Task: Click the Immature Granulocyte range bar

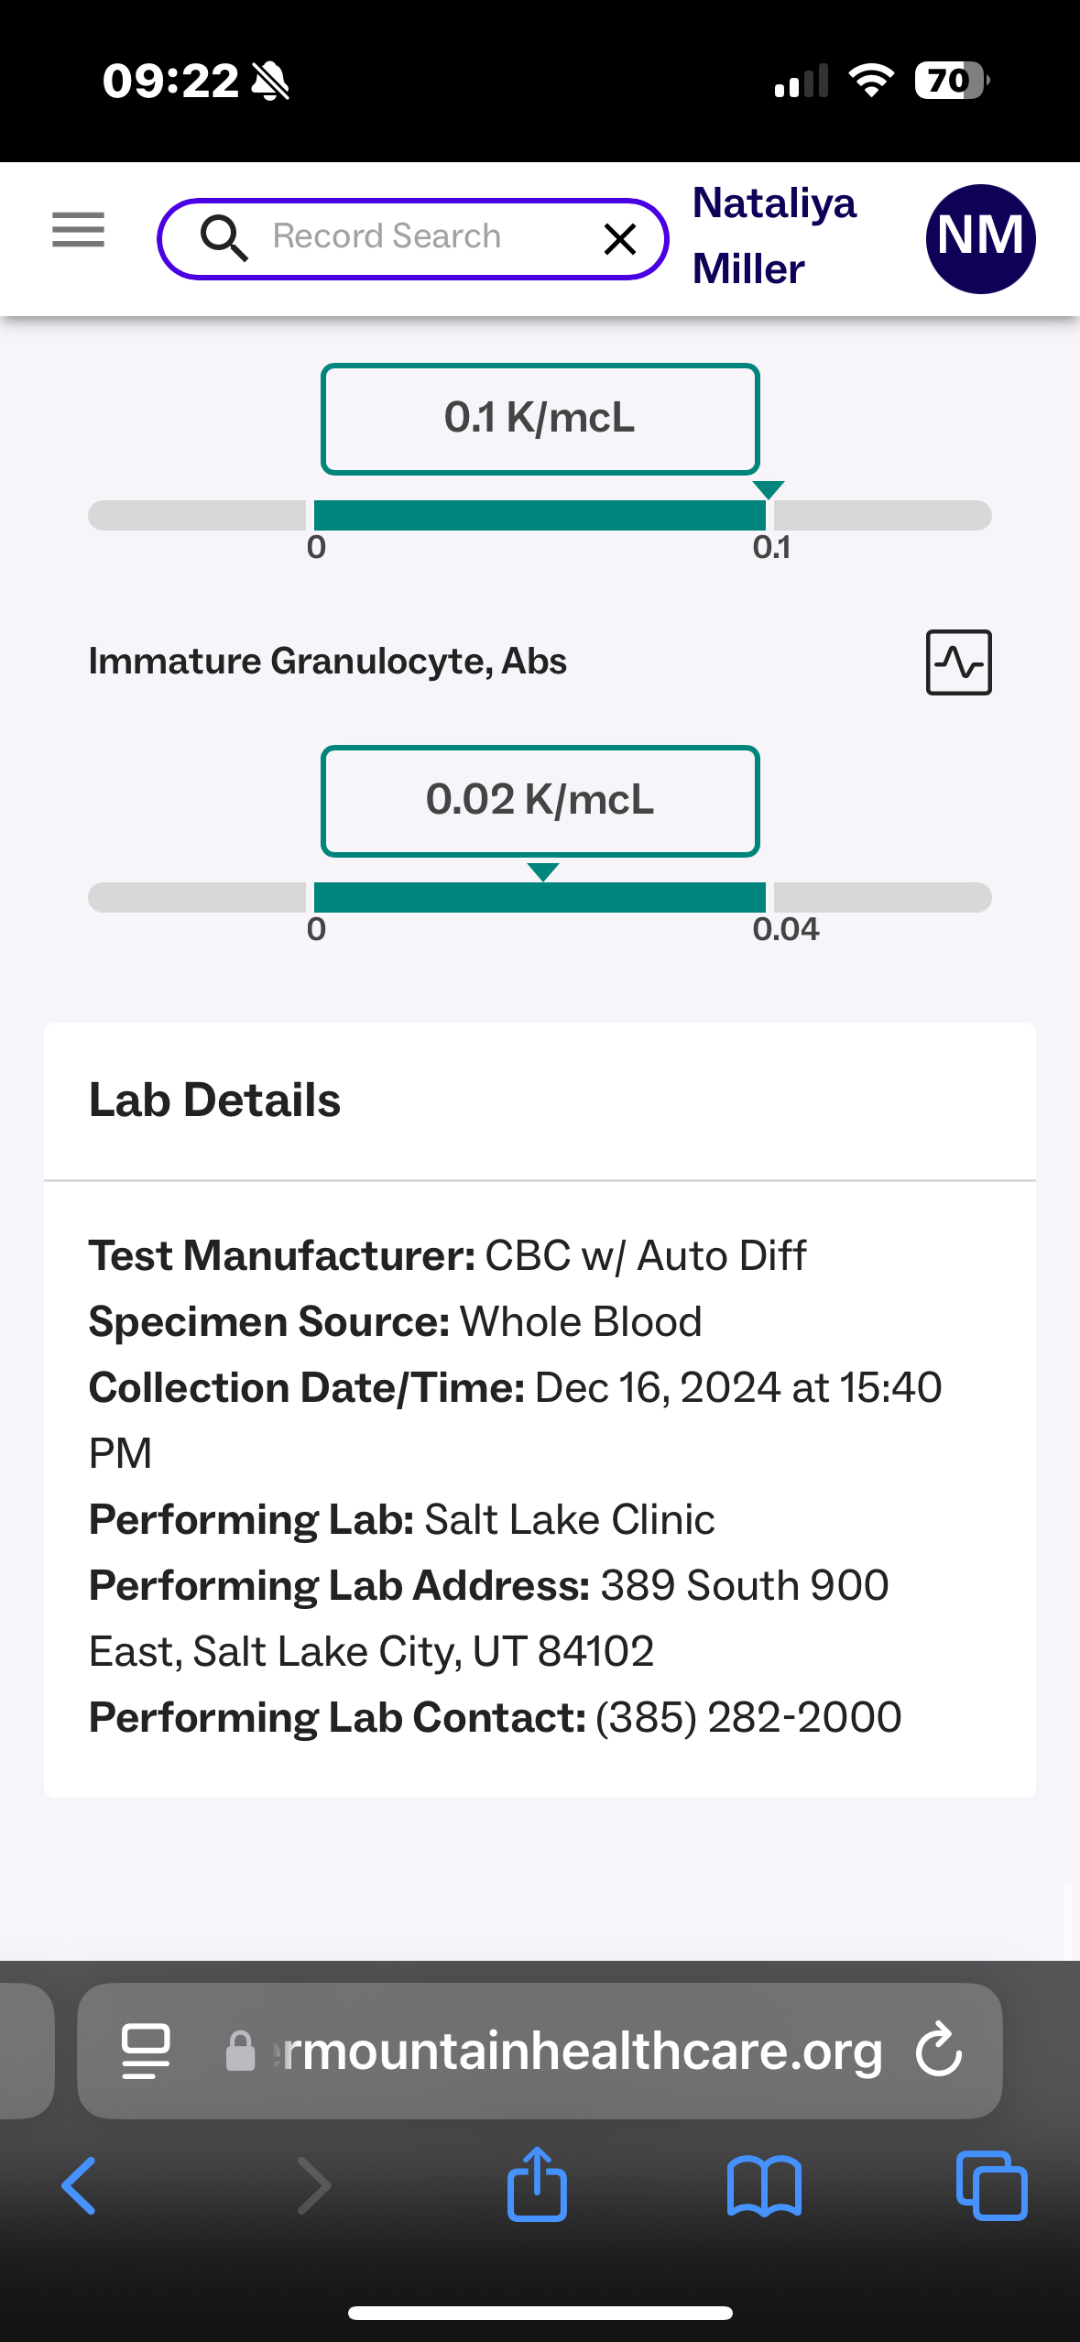Action: coord(540,898)
